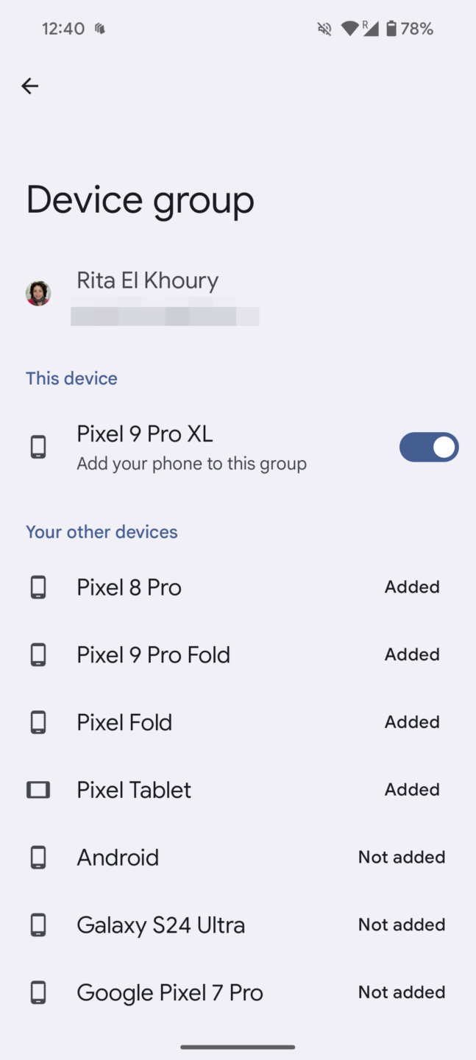This screenshot has height=1060, width=476.
Task: Tap the navigation gesture bar
Action: pyautogui.click(x=238, y=1046)
